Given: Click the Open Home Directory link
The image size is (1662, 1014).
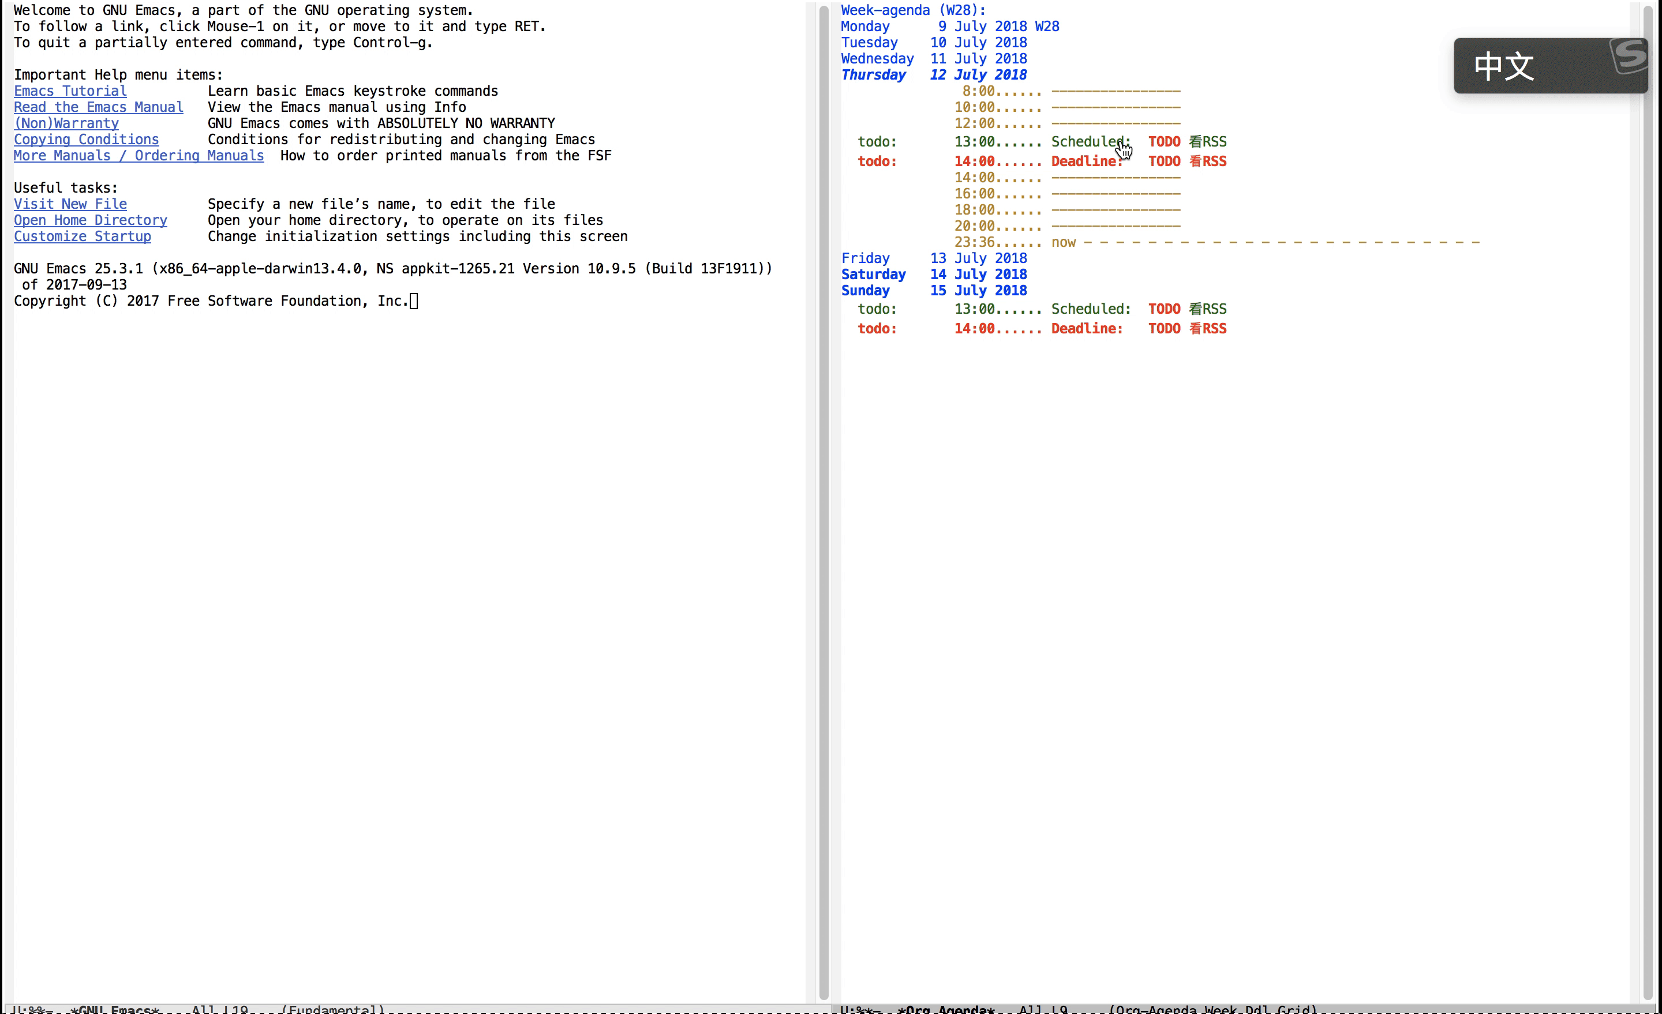Looking at the screenshot, I should point(91,220).
